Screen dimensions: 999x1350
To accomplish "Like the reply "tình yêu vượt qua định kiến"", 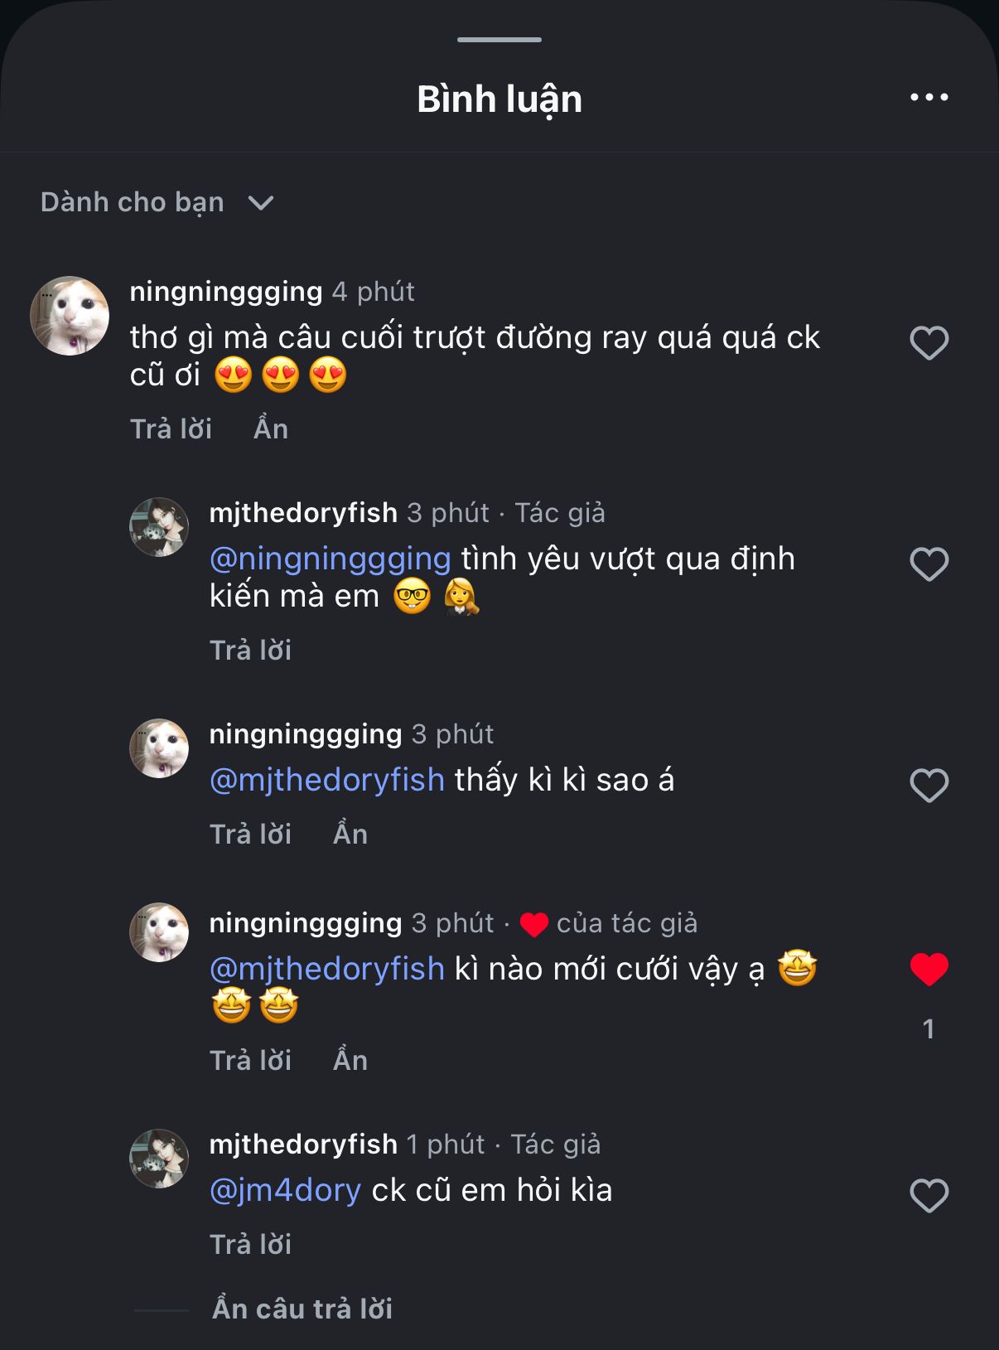I will [929, 565].
